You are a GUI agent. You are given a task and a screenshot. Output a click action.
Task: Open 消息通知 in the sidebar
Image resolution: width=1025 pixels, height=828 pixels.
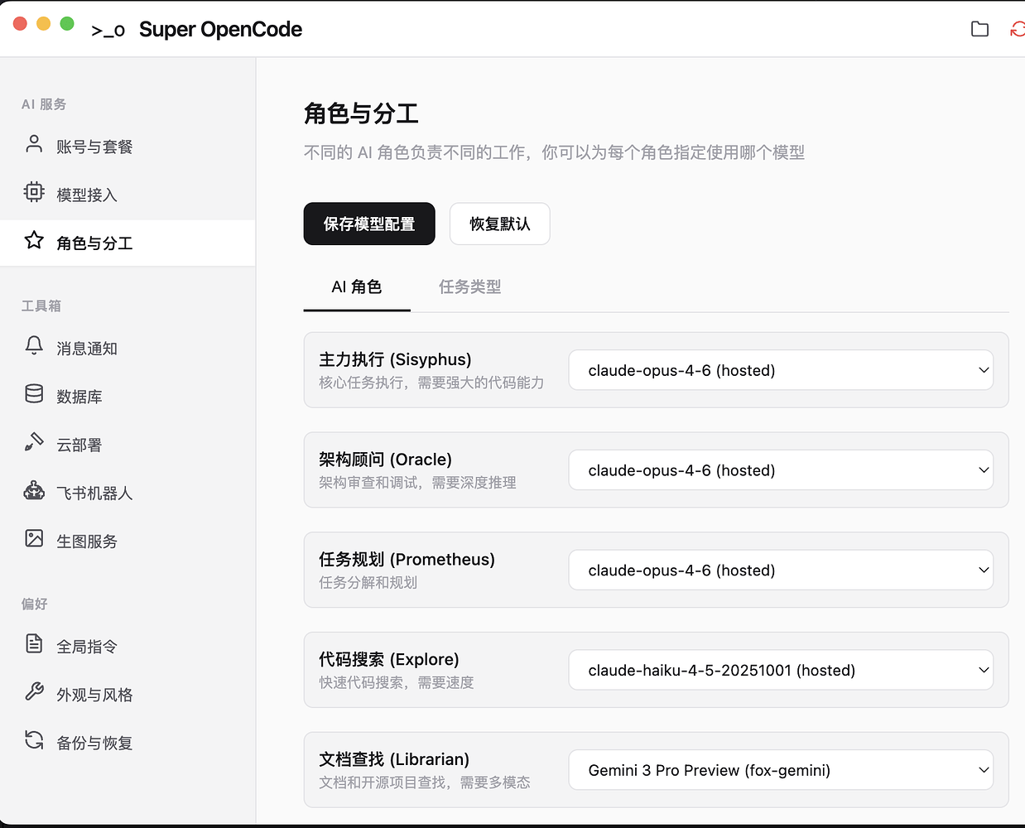pos(128,349)
